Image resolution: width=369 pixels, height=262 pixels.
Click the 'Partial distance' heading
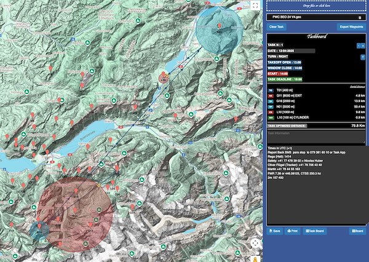tap(357, 87)
